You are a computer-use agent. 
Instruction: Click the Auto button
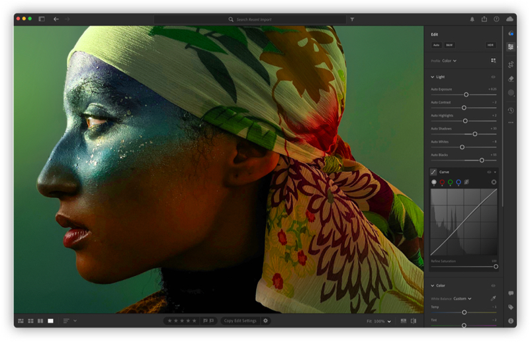[x=436, y=45]
